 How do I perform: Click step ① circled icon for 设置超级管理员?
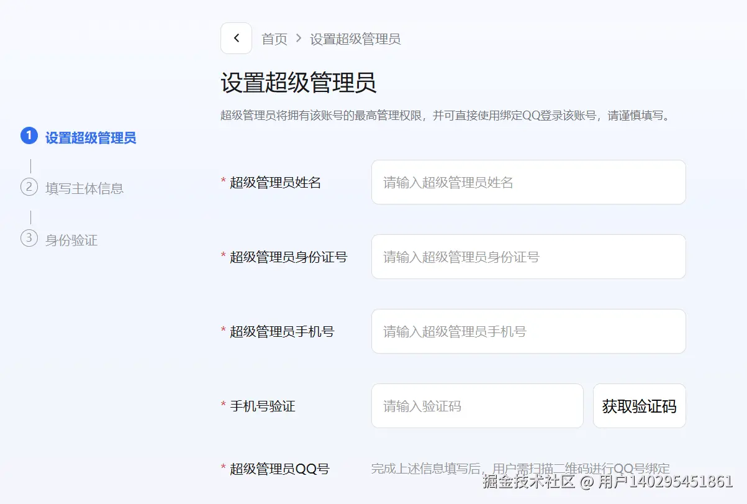(29, 137)
